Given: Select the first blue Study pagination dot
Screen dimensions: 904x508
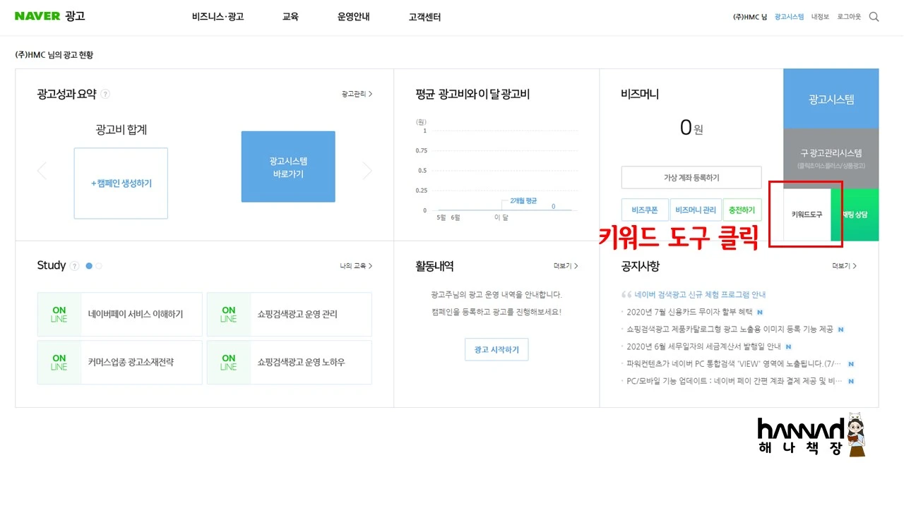Looking at the screenshot, I should (x=89, y=267).
